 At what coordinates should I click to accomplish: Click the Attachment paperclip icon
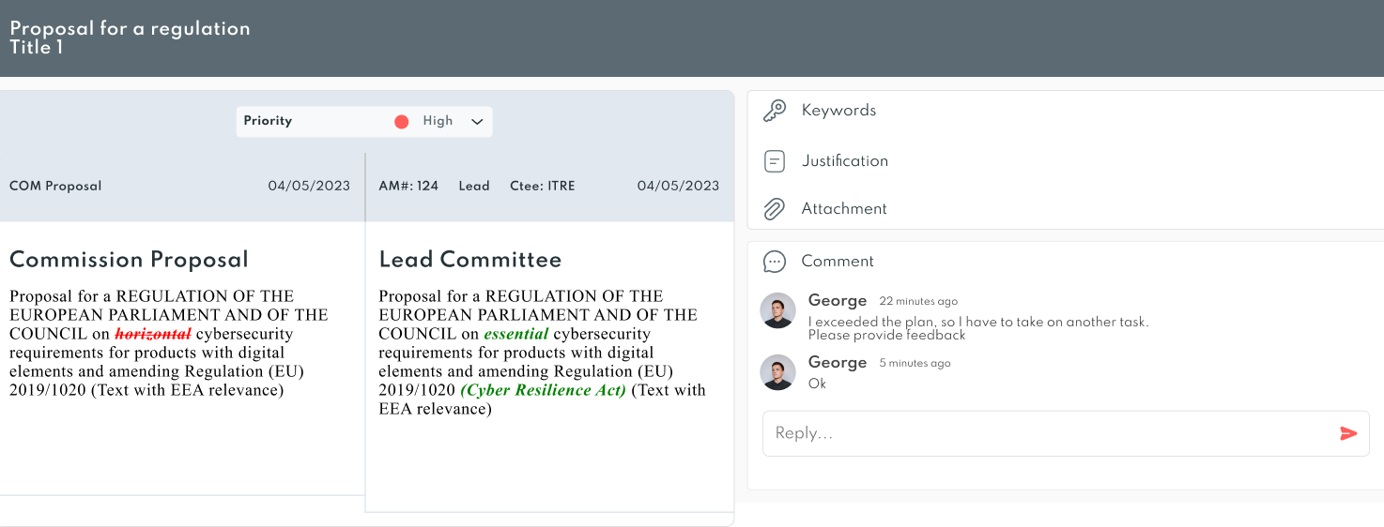pos(775,209)
